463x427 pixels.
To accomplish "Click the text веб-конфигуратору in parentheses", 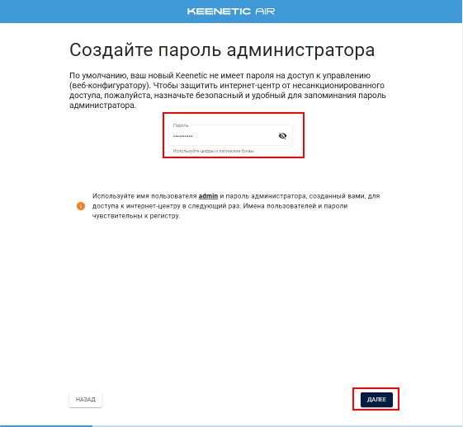I will [109, 86].
